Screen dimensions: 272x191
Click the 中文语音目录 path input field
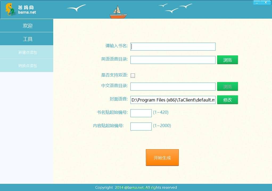[x=173, y=87]
